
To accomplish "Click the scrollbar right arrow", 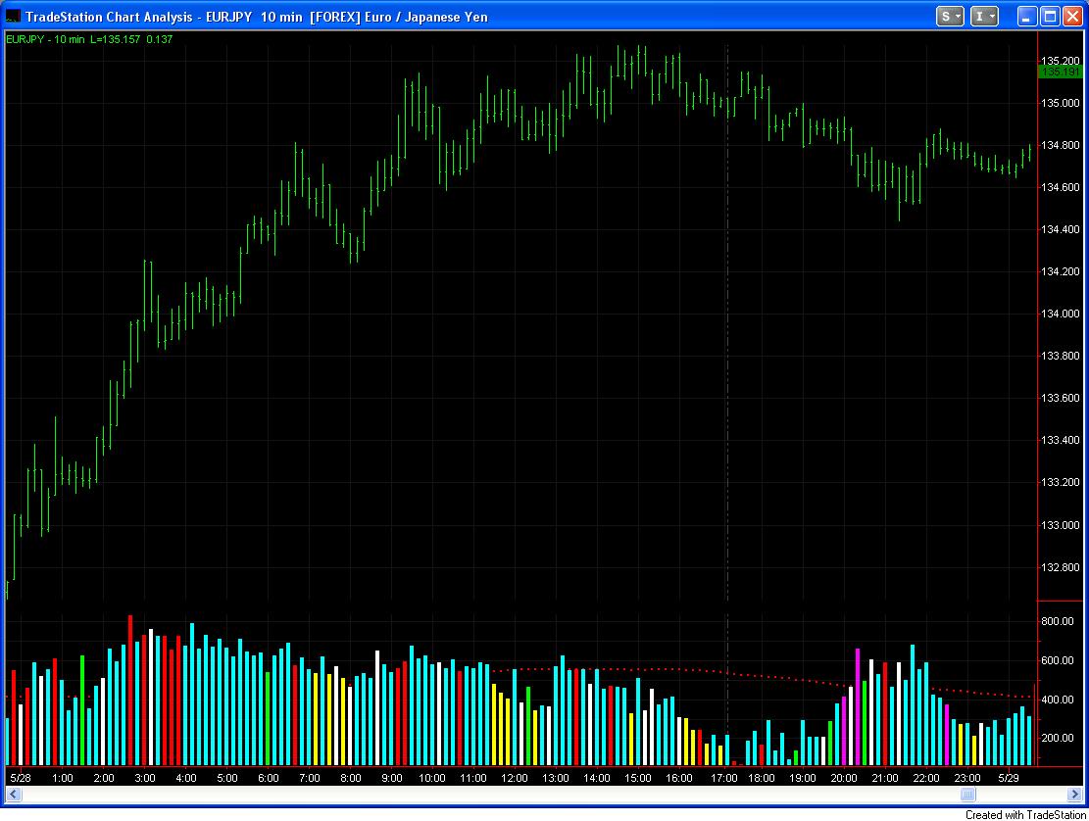I will coord(1073,794).
